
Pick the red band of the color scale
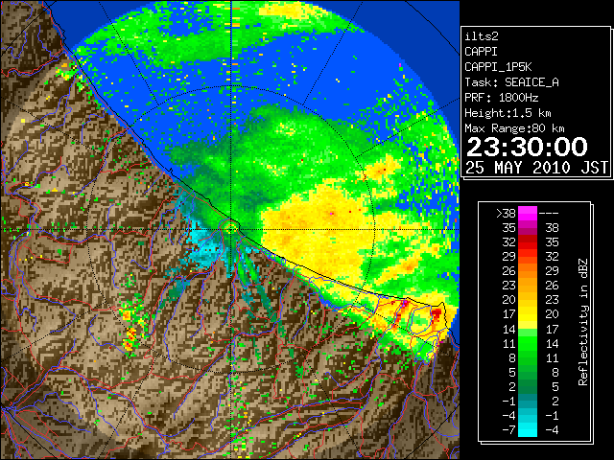click(528, 242)
